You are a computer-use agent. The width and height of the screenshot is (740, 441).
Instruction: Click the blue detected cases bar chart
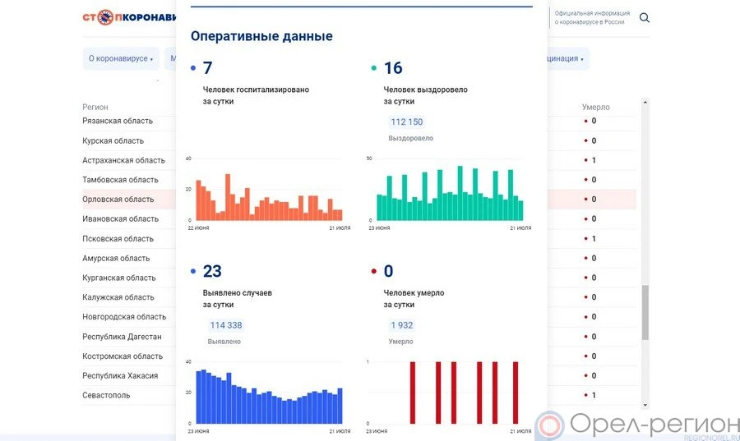click(268, 396)
